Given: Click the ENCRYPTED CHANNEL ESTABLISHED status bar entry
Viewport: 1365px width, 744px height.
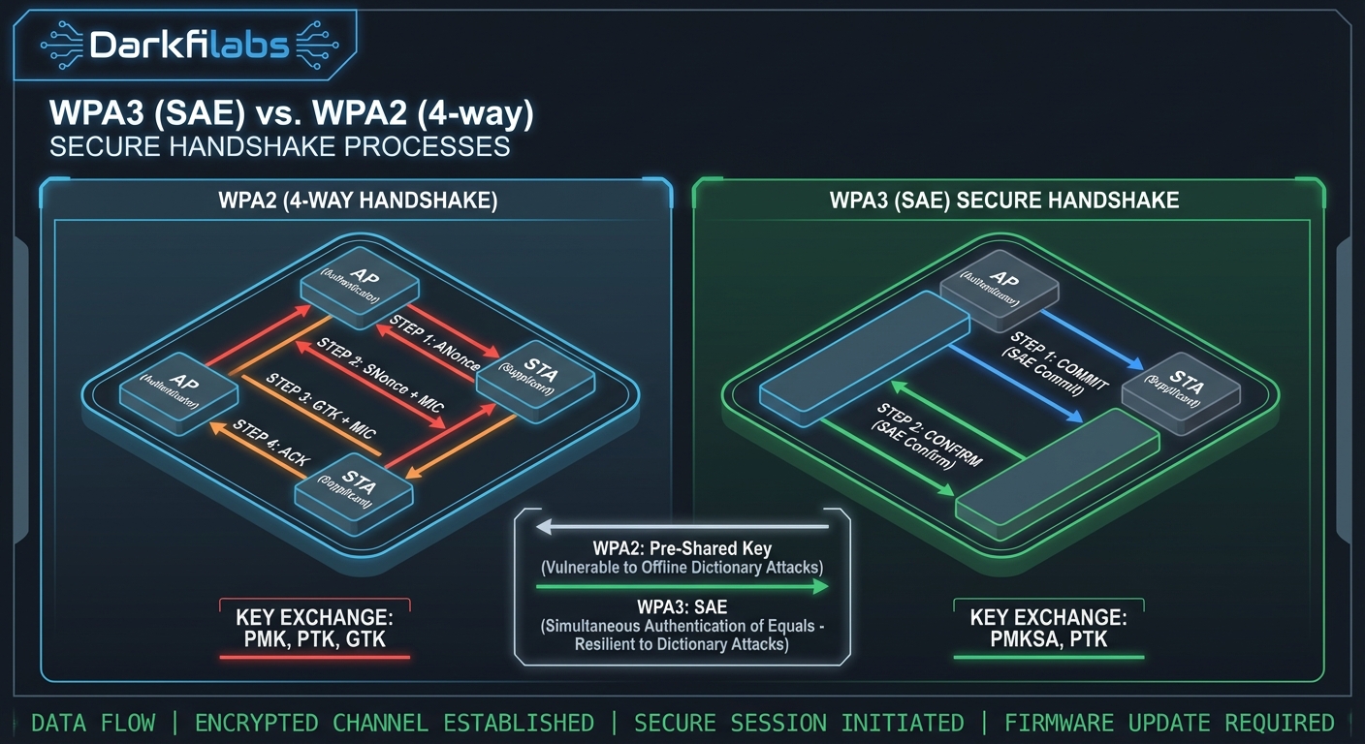Looking at the screenshot, I should [x=395, y=723].
